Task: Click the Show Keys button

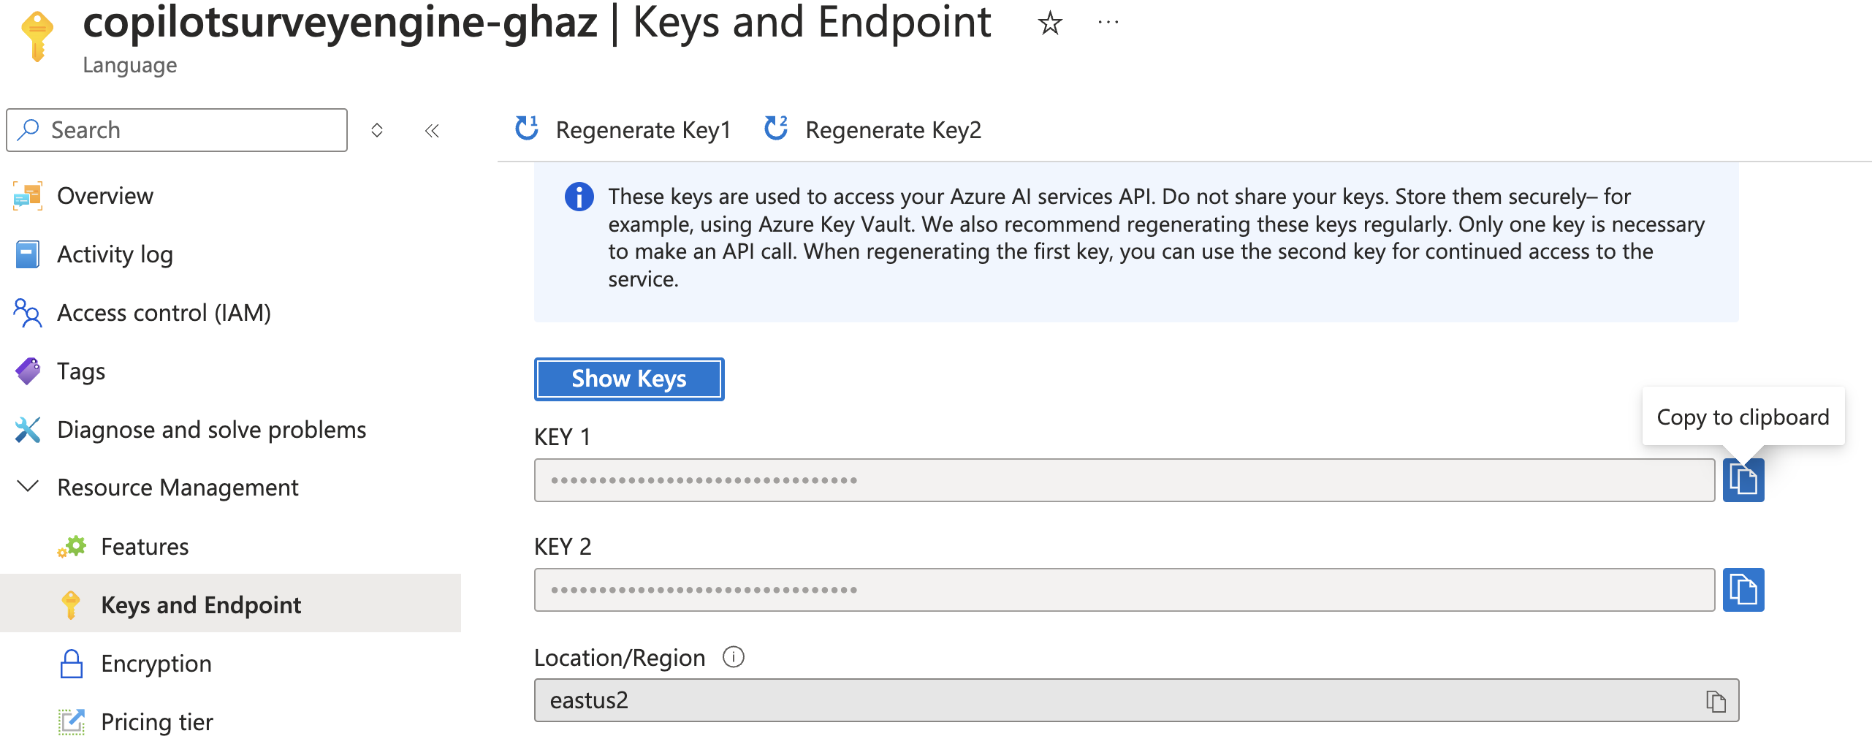Action: tap(629, 379)
